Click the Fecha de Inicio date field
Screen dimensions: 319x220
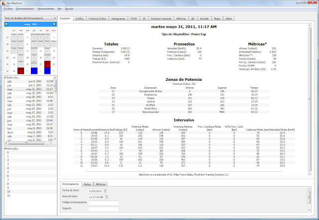pyautogui.click(x=96, y=191)
